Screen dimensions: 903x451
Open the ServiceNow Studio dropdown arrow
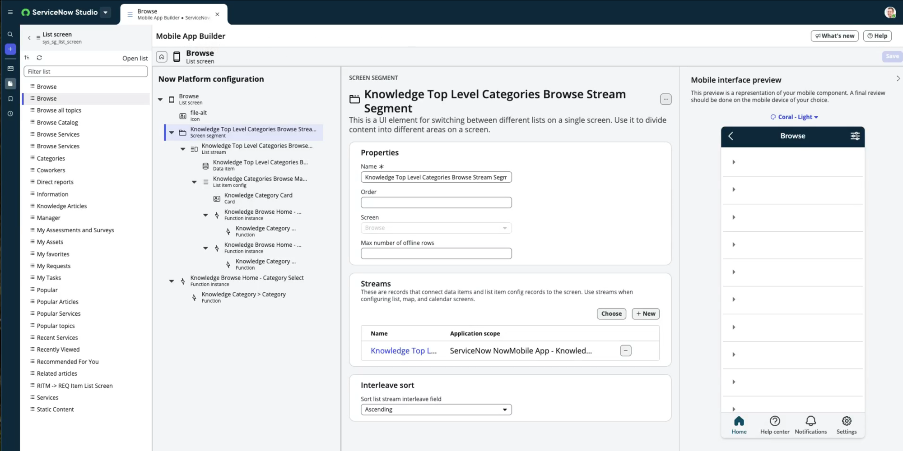point(106,12)
